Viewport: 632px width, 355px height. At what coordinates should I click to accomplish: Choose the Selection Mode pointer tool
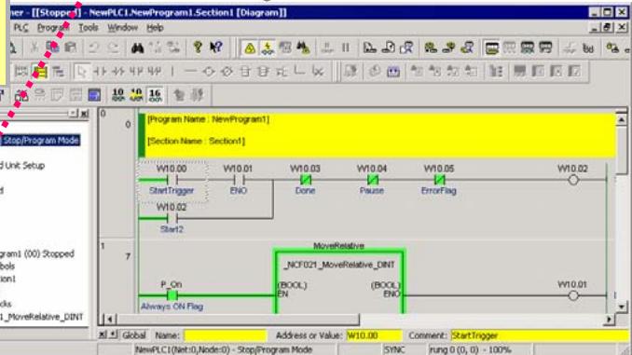pos(82,72)
